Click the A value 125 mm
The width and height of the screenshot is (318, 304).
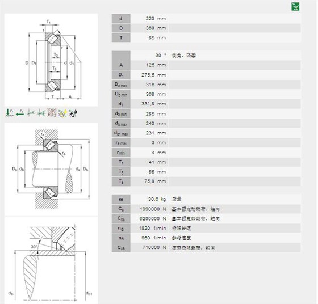156,65
